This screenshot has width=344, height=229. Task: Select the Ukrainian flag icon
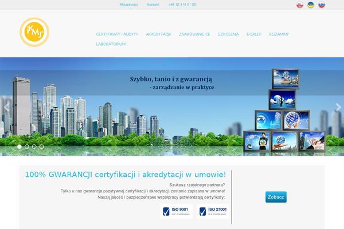pos(310,5)
